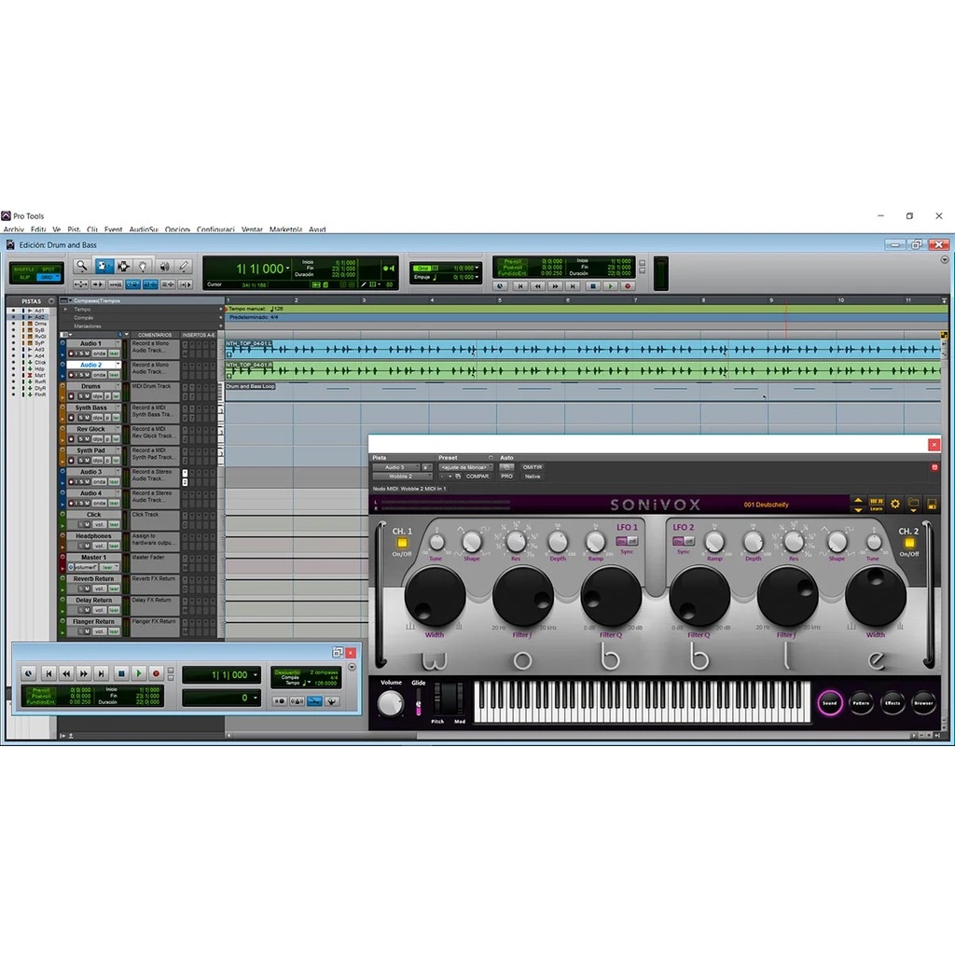This screenshot has height=955, width=955.
Task: Select the Grabber hand tool
Action: pos(143,266)
